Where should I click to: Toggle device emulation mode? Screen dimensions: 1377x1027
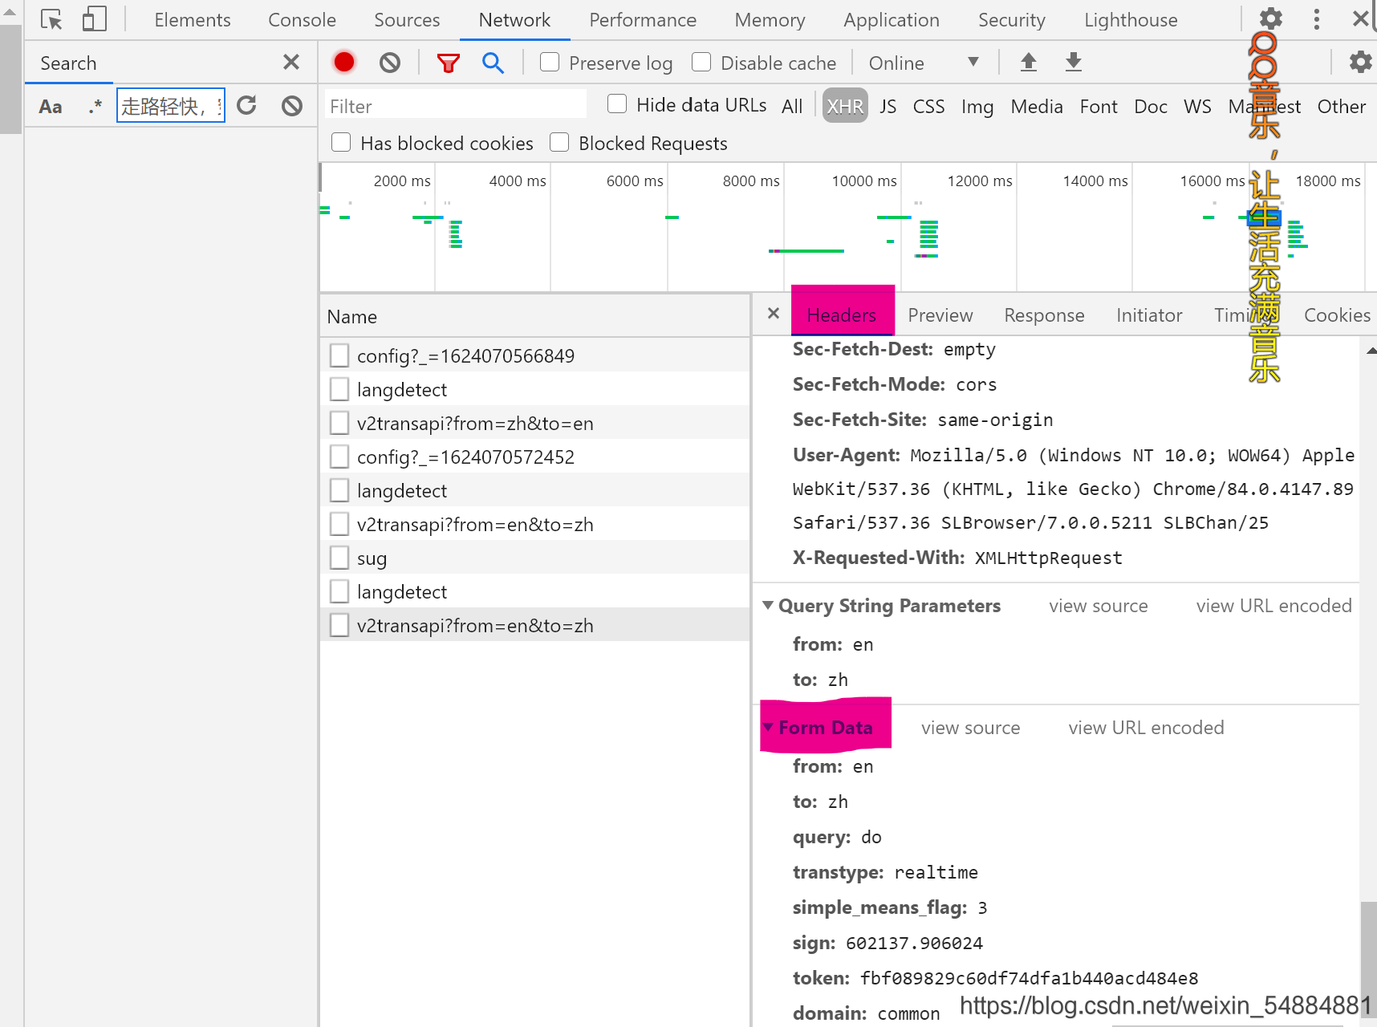click(94, 19)
